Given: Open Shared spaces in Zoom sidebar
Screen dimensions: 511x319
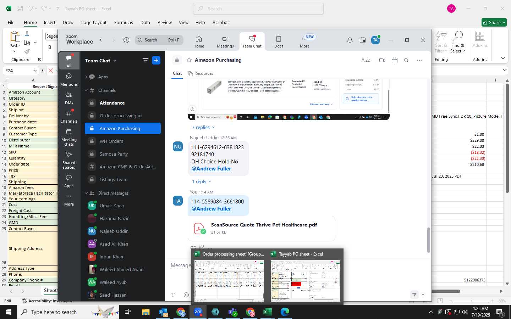Looking at the screenshot, I should pyautogui.click(x=69, y=160).
